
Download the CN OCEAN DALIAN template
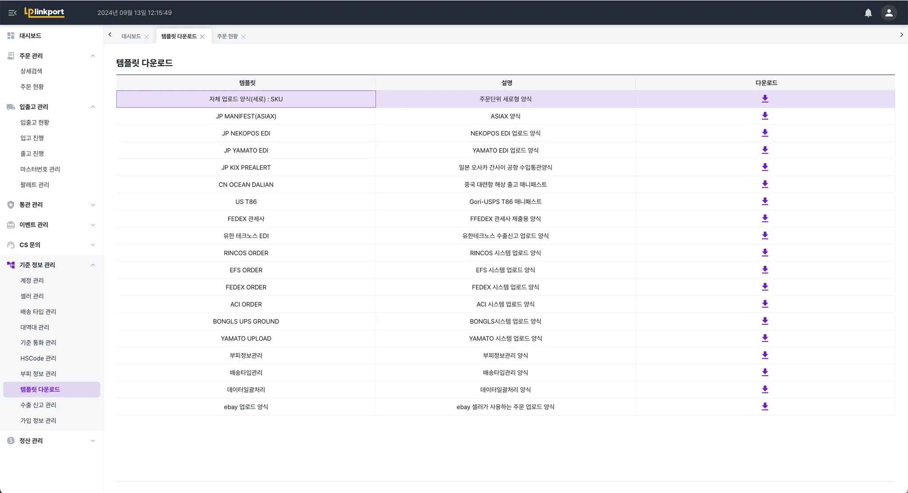[x=765, y=184]
